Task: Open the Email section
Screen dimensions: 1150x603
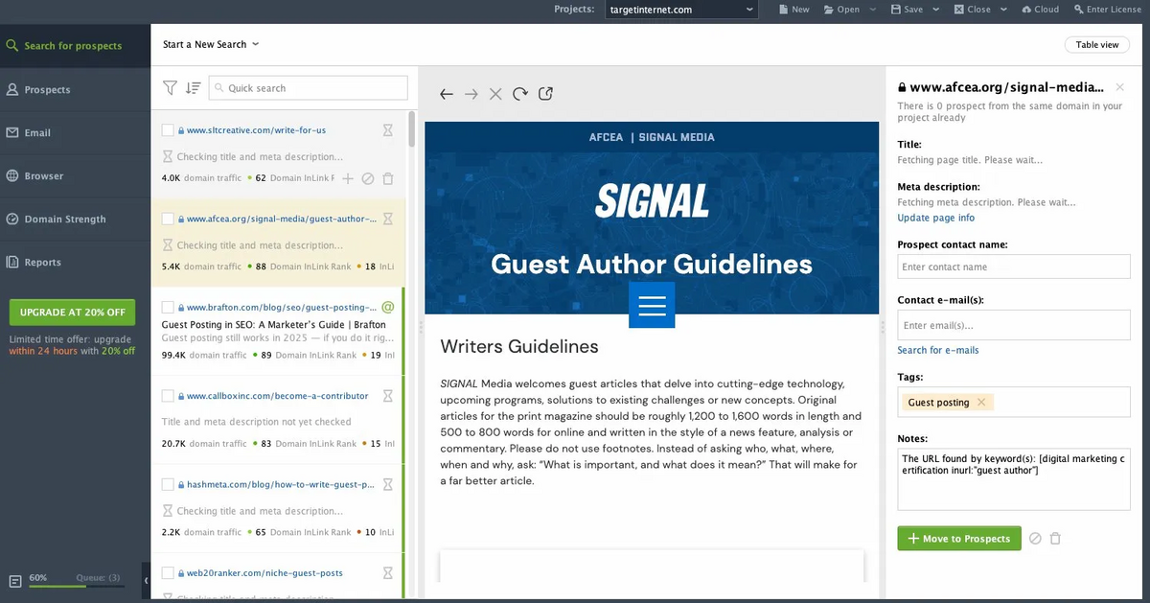Action: (75, 132)
